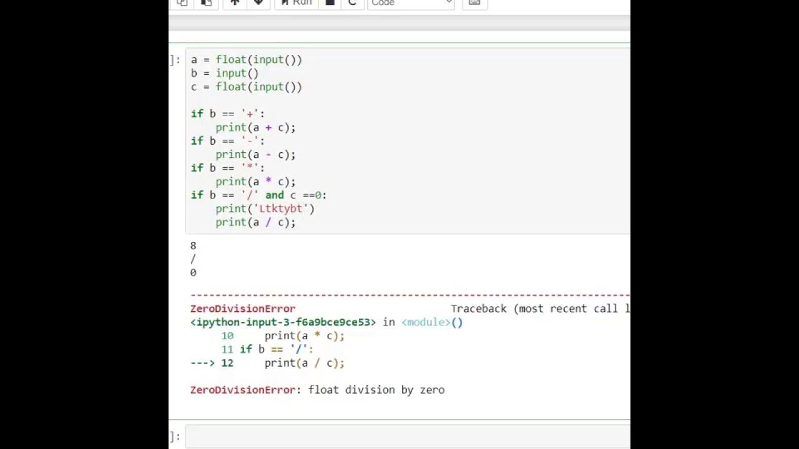Run the selected notebook cell
The width and height of the screenshot is (799, 449).
296,2
